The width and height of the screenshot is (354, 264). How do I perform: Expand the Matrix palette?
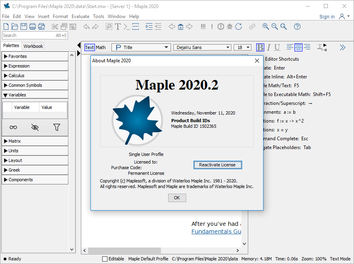point(35,141)
